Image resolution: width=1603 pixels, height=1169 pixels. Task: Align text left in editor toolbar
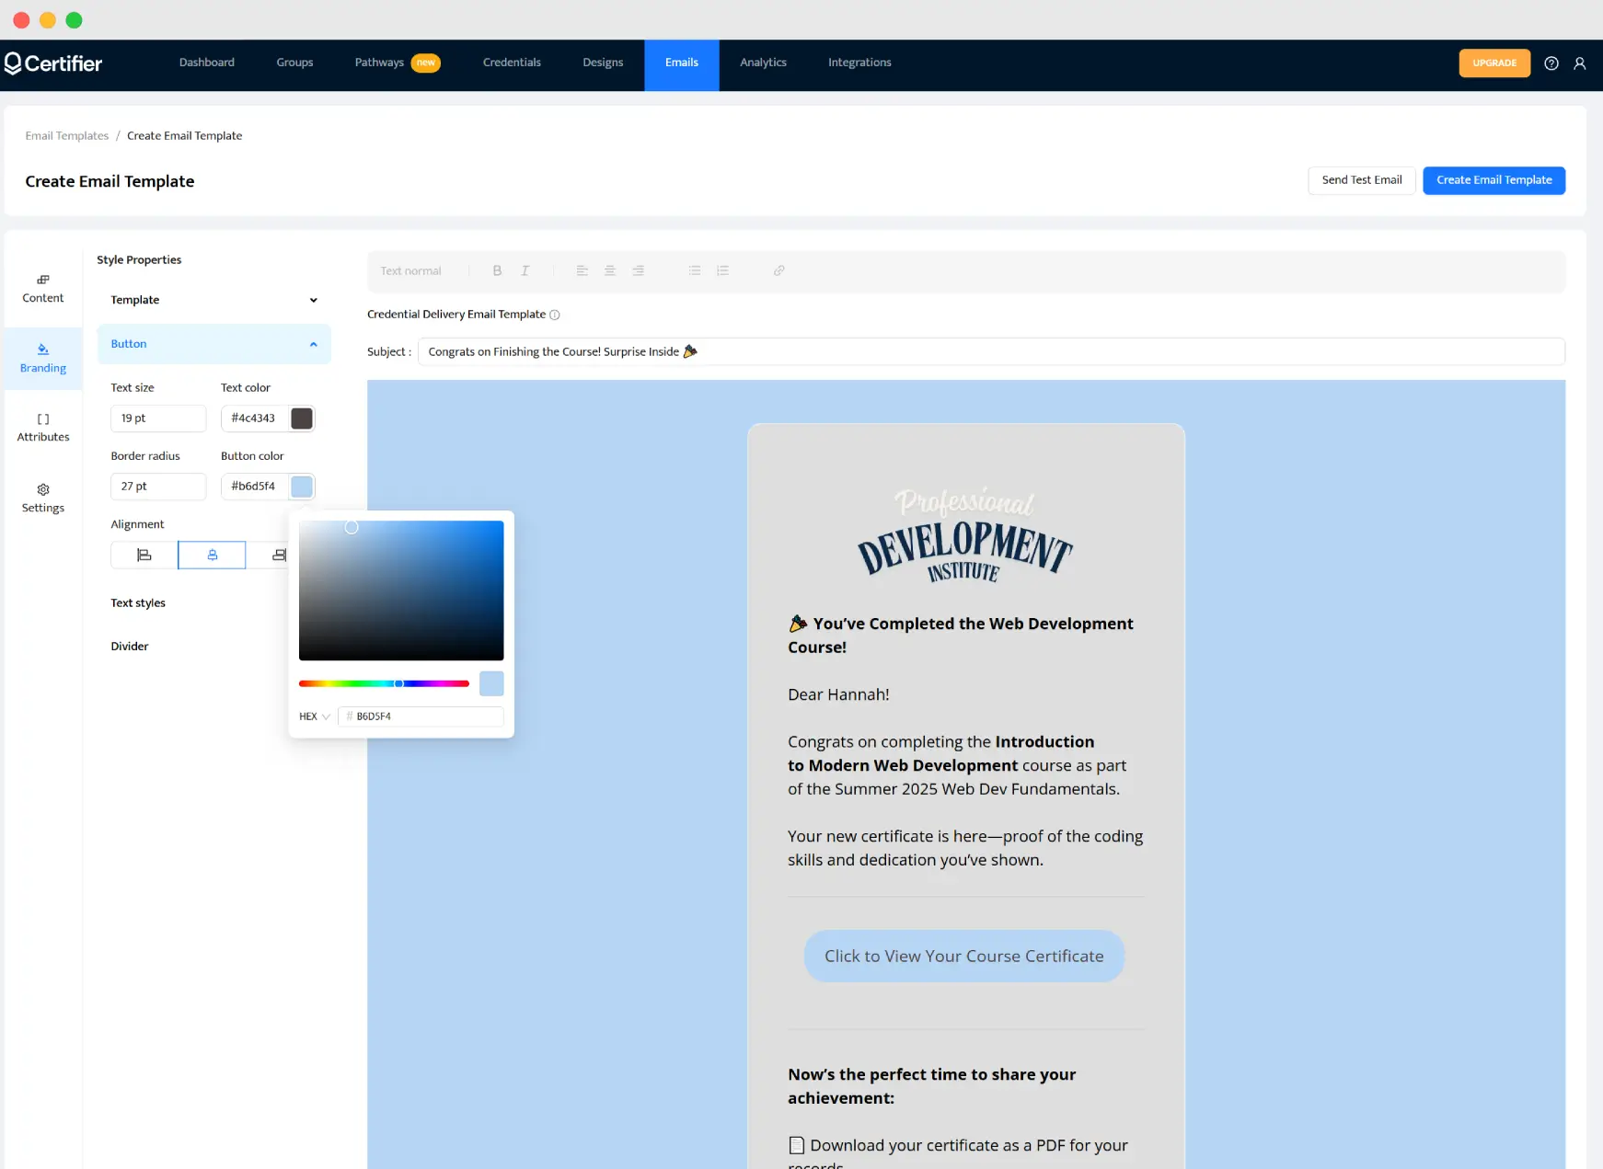click(582, 270)
